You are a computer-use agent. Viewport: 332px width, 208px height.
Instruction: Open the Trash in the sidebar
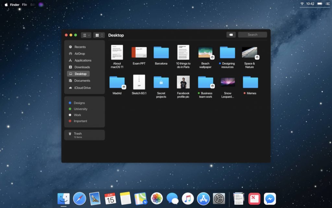pyautogui.click(x=77, y=134)
